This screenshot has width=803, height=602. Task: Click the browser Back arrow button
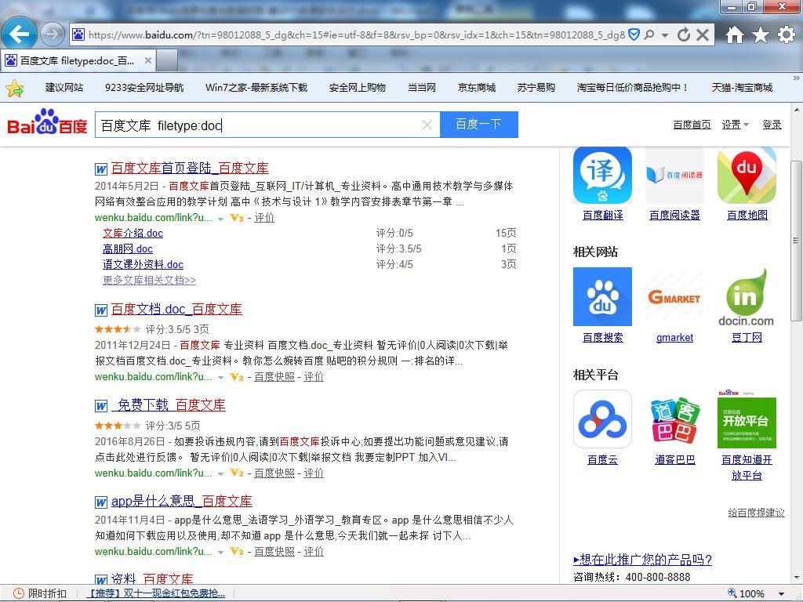coord(19,34)
